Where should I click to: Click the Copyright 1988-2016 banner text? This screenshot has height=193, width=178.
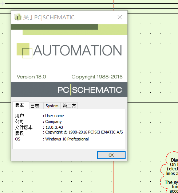97,77
